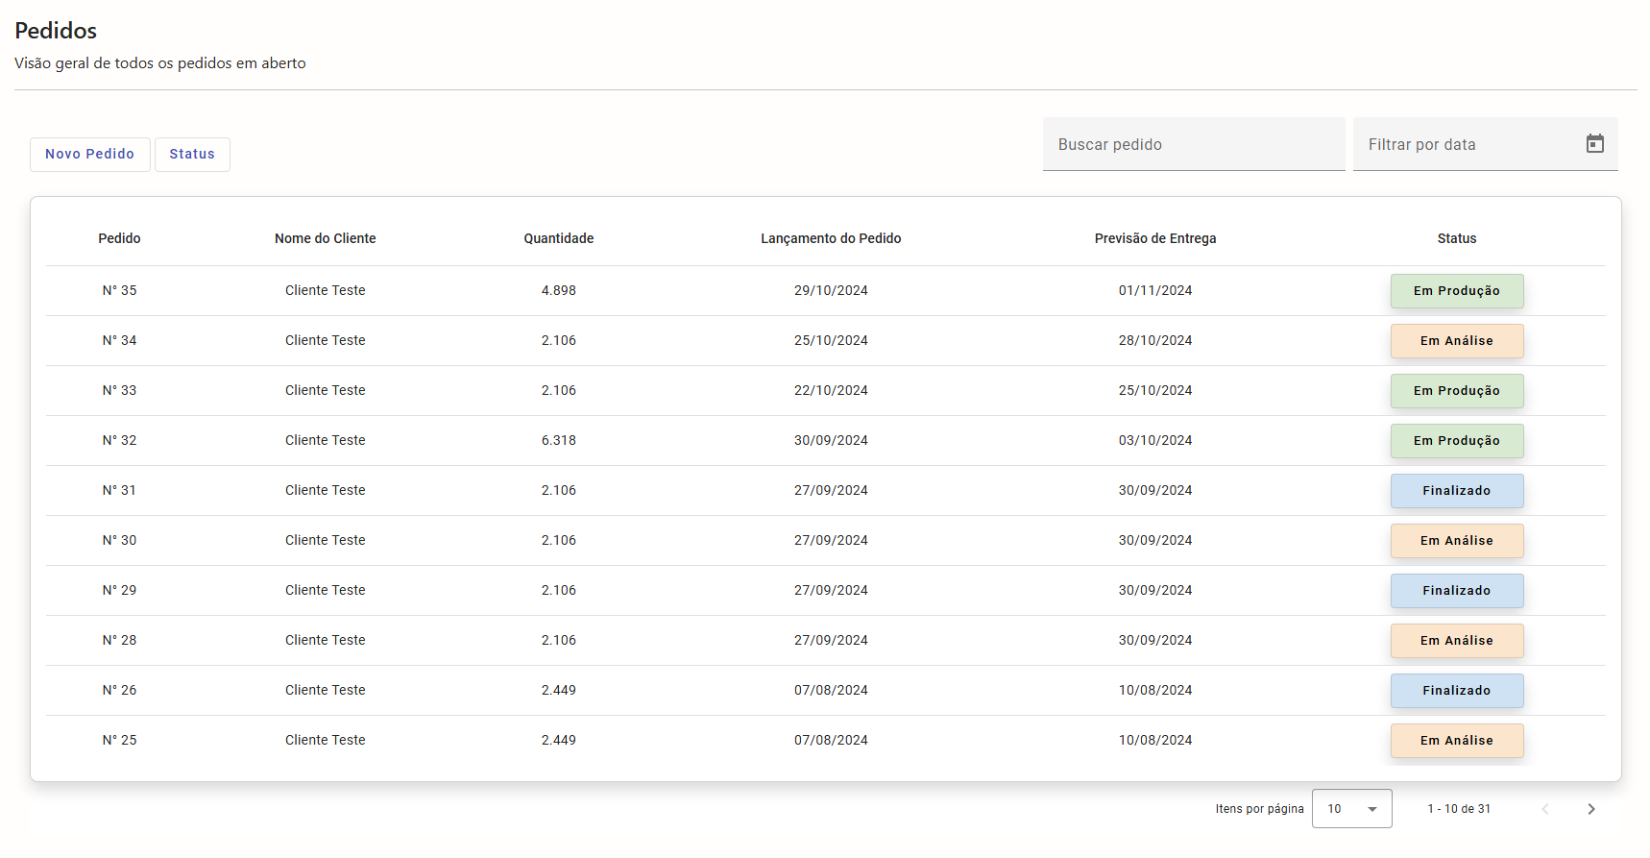
Task: Click the Lançamento do Pedido header
Action: click(830, 238)
